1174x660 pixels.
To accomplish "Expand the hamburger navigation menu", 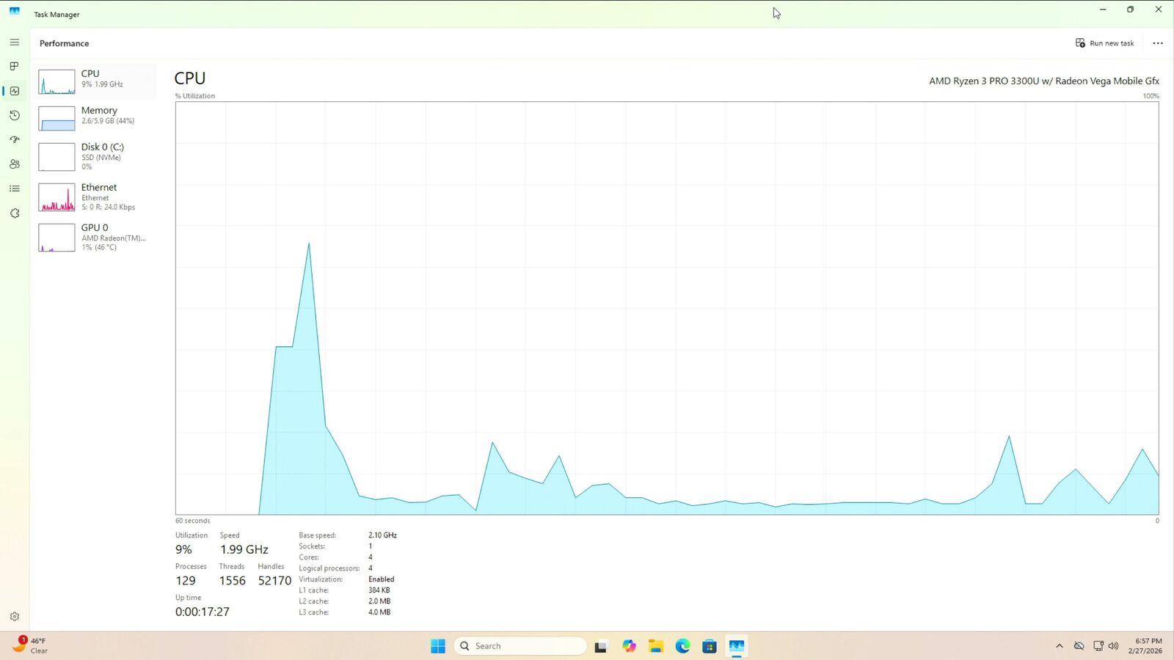I will 14,43.
